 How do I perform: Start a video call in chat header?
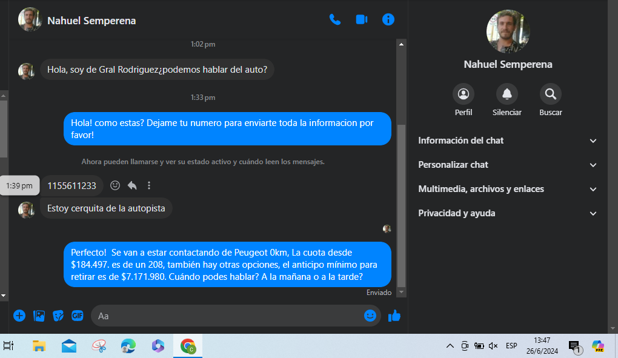[x=362, y=19]
